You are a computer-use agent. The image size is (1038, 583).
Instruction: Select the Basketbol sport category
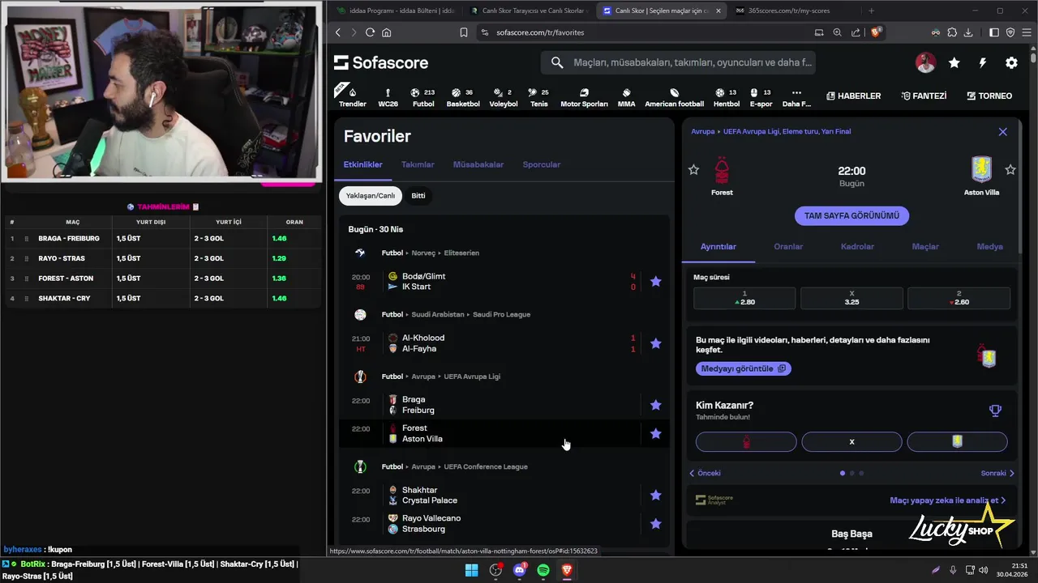coord(463,96)
